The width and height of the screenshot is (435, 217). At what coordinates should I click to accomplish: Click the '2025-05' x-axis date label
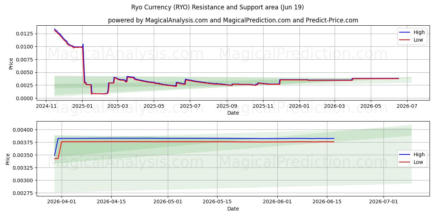pos(154,106)
